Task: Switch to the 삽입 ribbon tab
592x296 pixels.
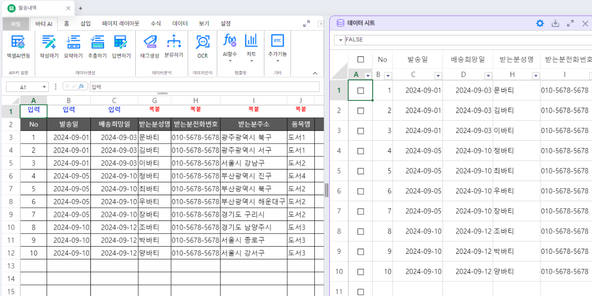Action: pos(85,23)
